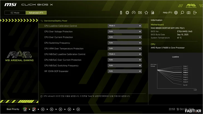The width and height of the screenshot is (203, 114).
Task: Click Mode 8 label in Loadline chart
Action: [x=185, y=82]
